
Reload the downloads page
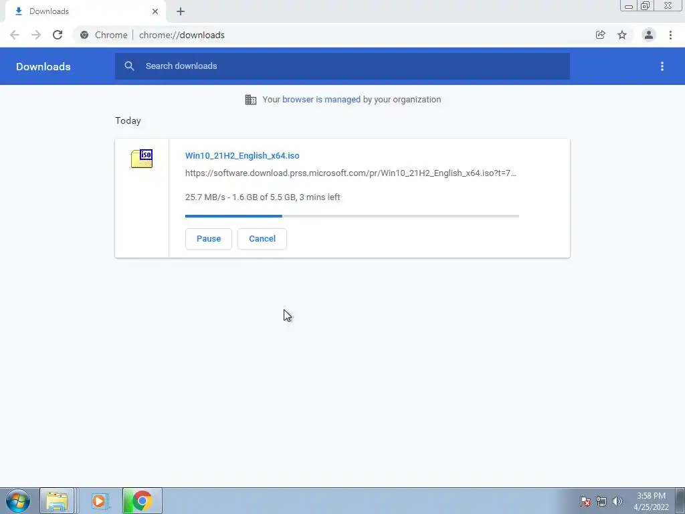(58, 35)
